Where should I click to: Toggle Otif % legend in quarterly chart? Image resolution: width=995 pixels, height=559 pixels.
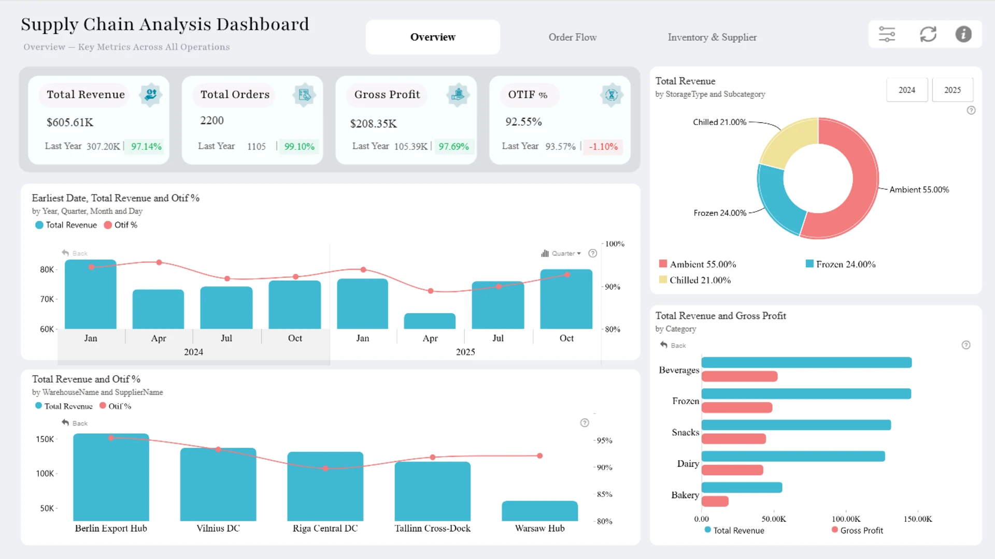pos(121,225)
